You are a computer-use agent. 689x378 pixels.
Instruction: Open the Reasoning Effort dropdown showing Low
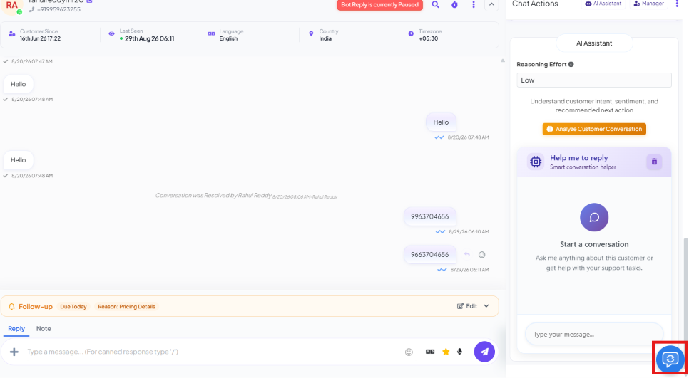[594, 80]
